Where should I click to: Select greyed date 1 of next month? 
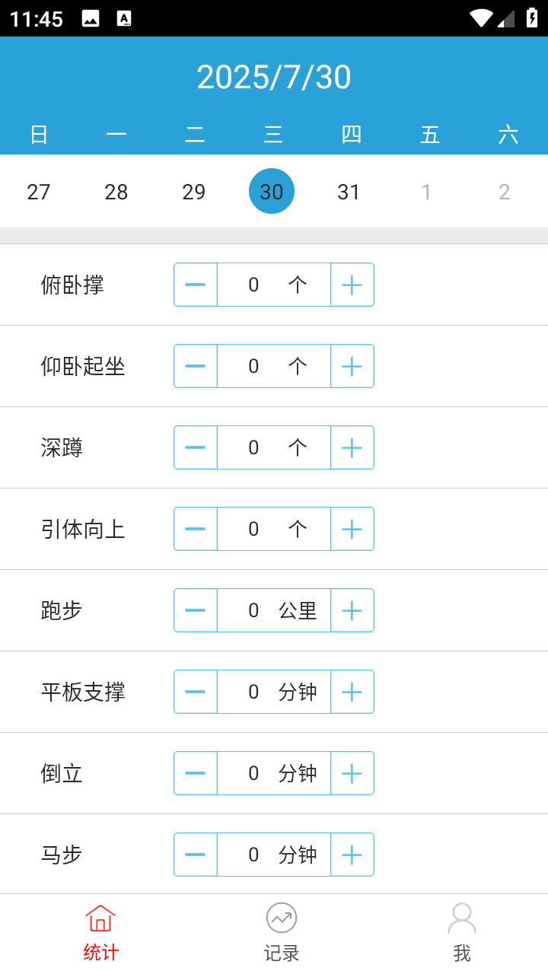426,192
